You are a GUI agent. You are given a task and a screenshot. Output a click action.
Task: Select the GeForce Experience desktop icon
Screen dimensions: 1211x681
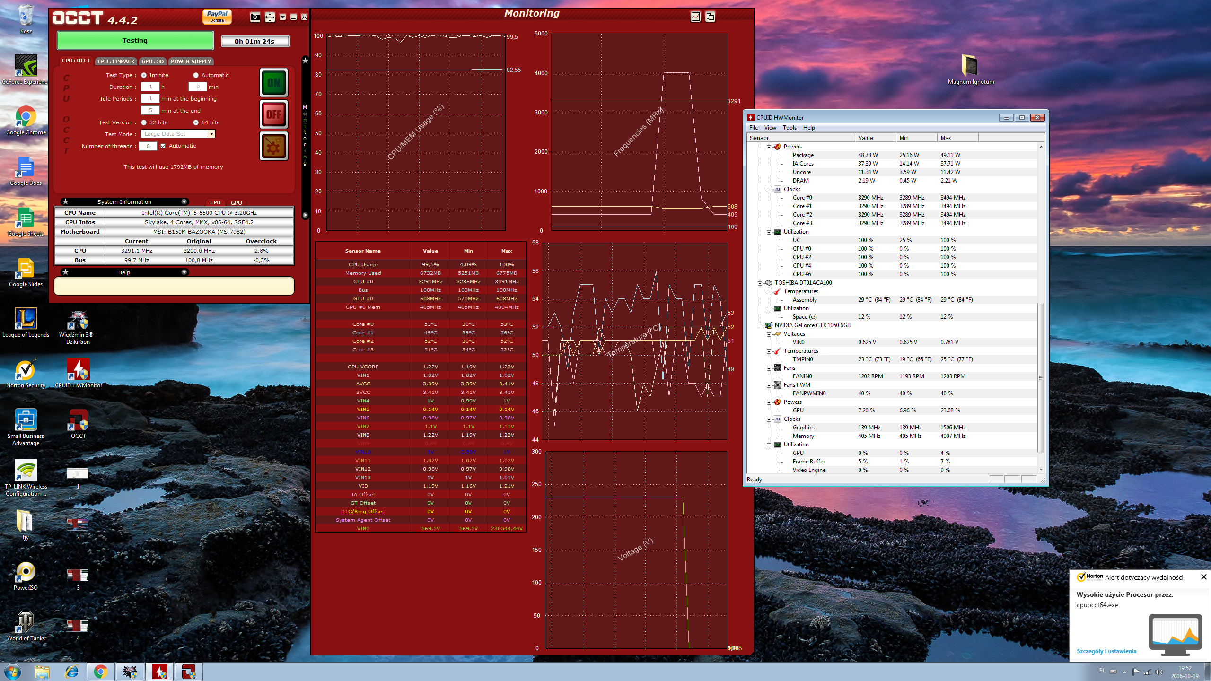25,70
